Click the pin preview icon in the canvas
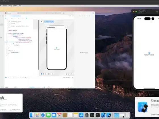 (x=41, y=22)
